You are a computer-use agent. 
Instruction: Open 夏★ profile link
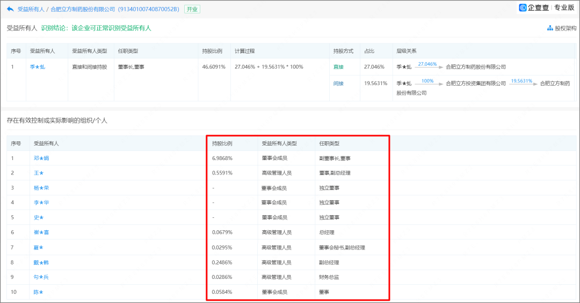(x=39, y=247)
